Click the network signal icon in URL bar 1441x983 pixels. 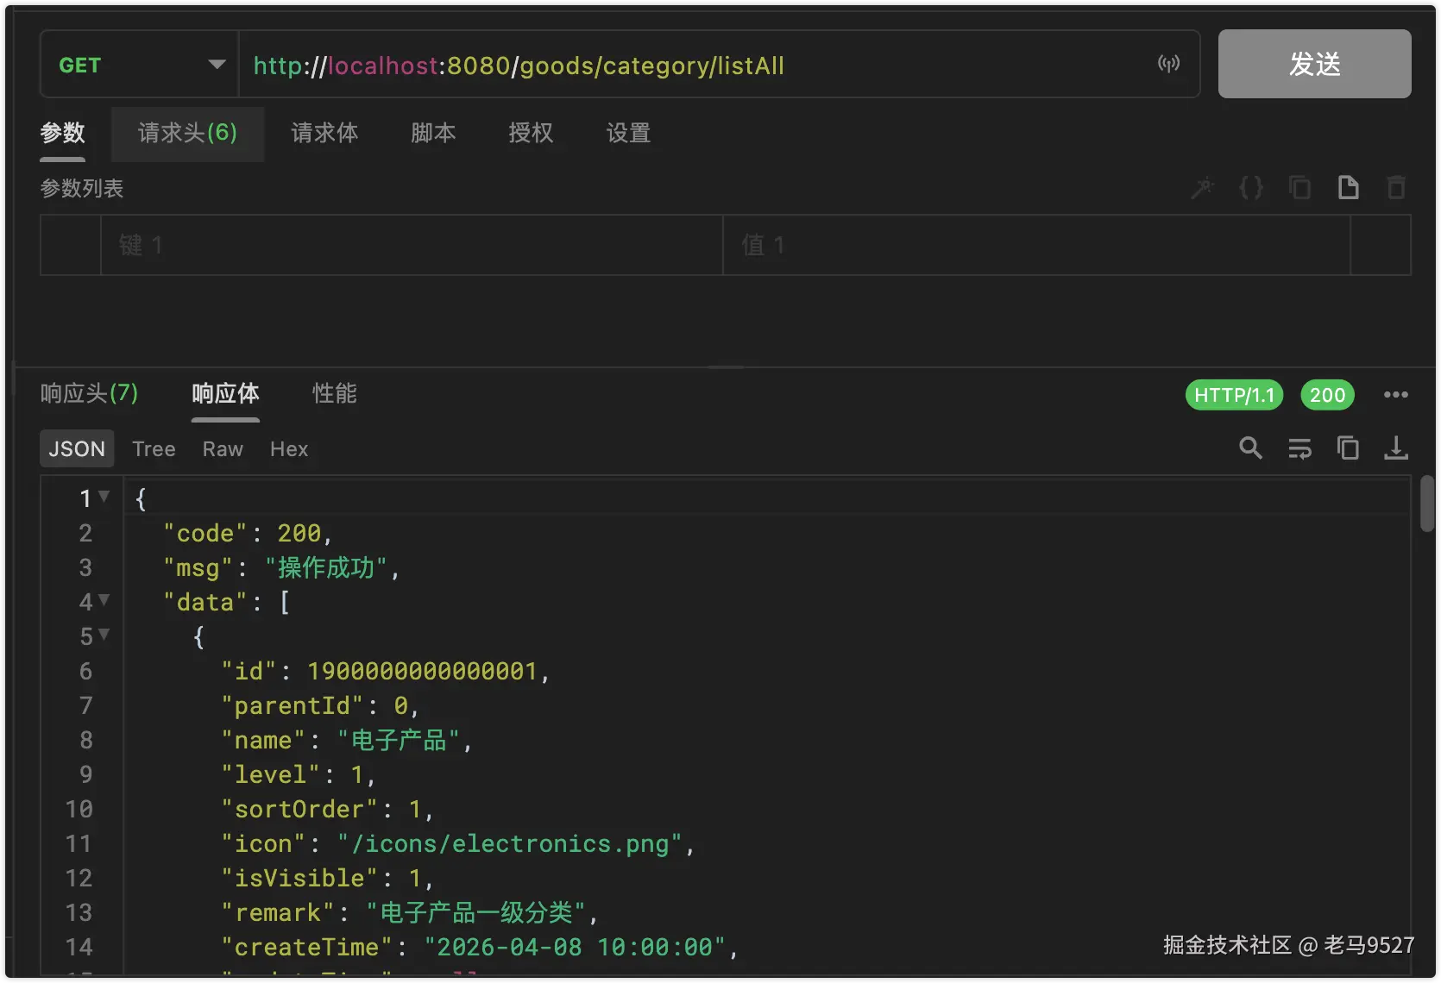(x=1168, y=63)
